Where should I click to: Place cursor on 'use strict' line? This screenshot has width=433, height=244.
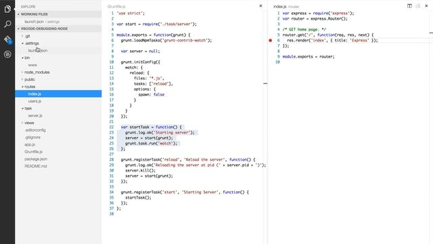(131, 14)
